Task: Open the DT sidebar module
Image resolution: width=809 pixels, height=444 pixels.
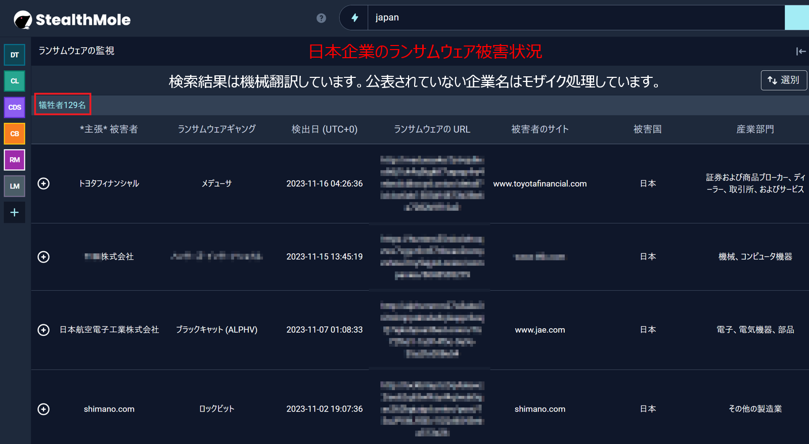Action: click(15, 55)
